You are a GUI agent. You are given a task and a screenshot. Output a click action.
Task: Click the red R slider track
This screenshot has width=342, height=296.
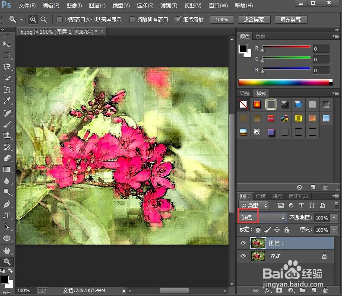[286, 47]
